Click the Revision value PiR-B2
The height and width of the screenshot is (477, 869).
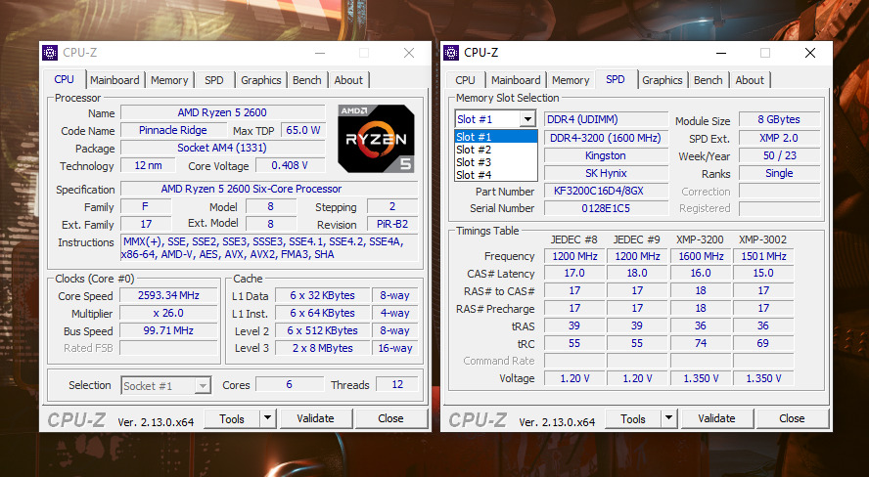(393, 224)
